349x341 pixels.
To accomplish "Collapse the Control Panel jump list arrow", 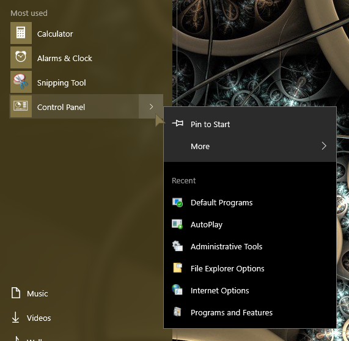I will 151,106.
